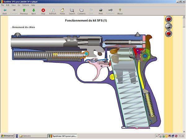The height and width of the screenshot is (139, 186).
Task: Click the round Home button on the page
Action: point(168,26)
